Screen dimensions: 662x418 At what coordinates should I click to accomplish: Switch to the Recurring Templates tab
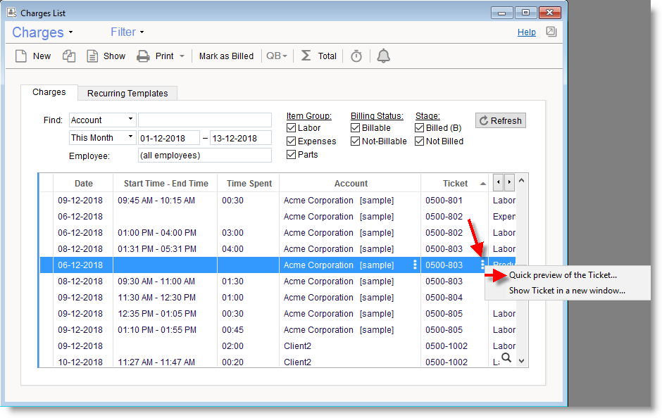click(x=127, y=94)
